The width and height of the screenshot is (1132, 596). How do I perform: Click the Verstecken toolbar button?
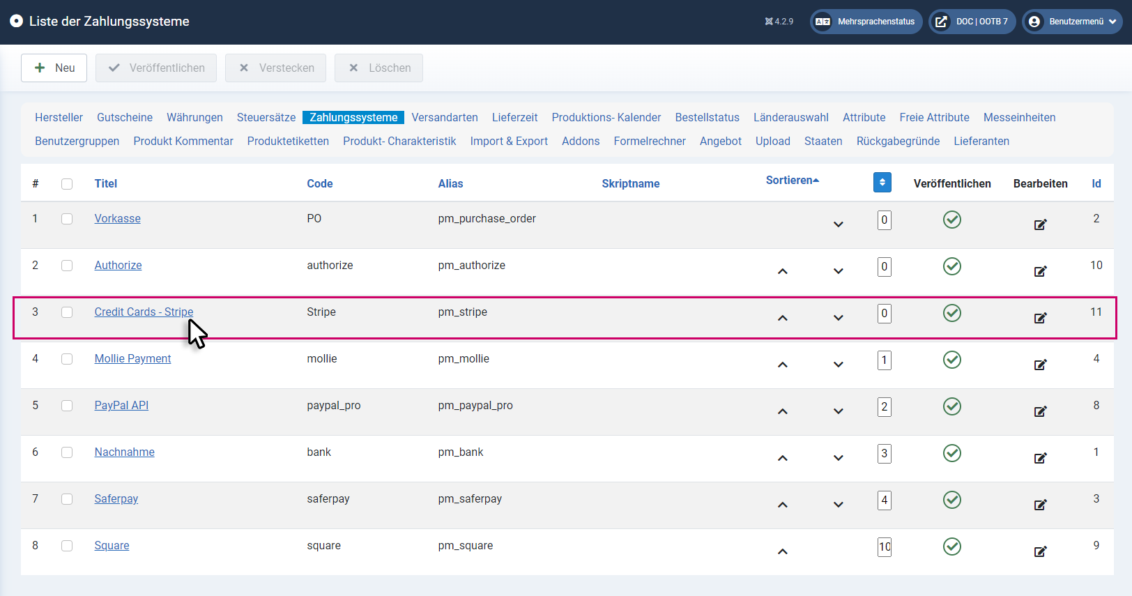tap(276, 68)
